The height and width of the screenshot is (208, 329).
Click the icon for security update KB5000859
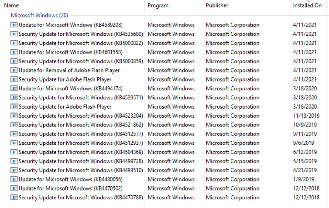click(14, 61)
